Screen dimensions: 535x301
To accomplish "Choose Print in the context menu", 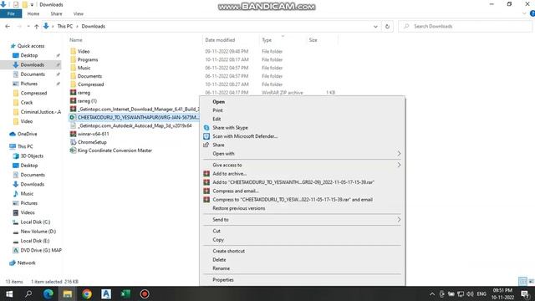I will coord(217,110).
